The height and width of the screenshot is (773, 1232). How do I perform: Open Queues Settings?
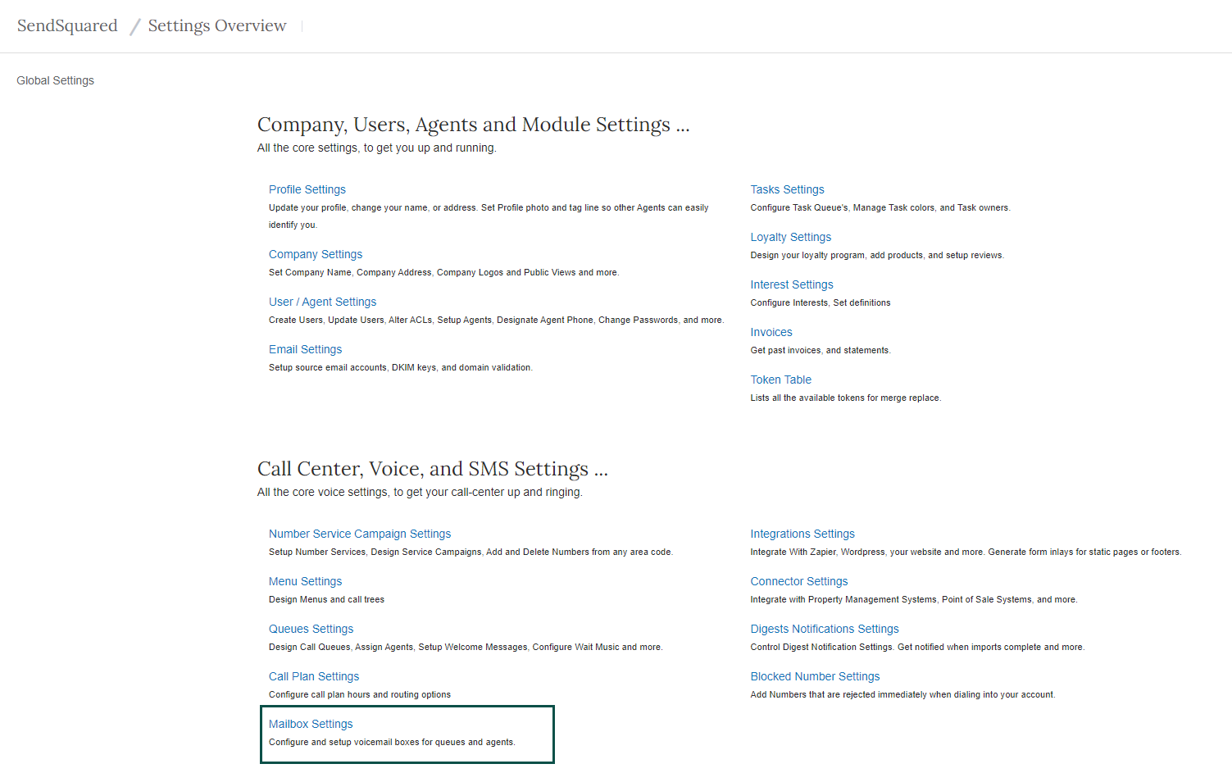(311, 629)
